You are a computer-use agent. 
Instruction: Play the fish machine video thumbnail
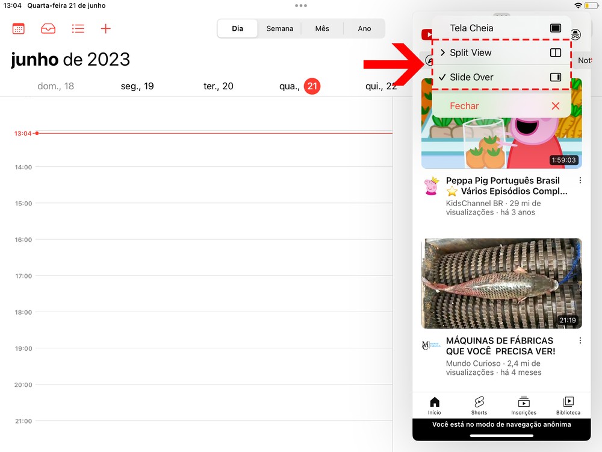pyautogui.click(x=501, y=283)
